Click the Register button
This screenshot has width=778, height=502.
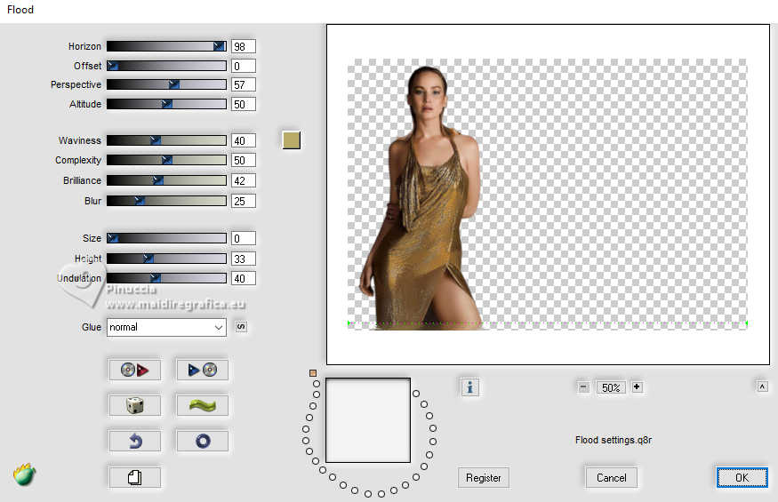click(x=484, y=478)
